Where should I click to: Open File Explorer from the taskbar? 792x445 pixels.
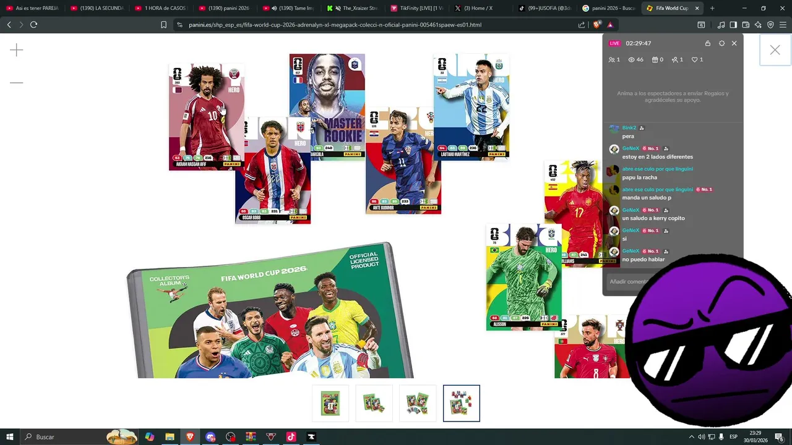click(170, 437)
